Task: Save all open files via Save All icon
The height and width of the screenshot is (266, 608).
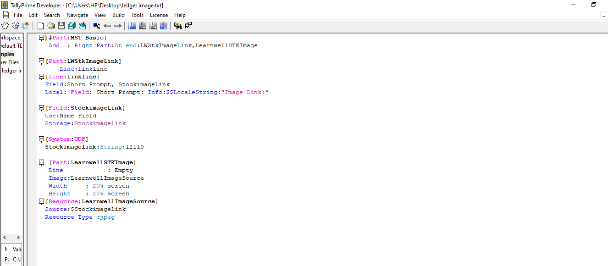Action: point(72,26)
